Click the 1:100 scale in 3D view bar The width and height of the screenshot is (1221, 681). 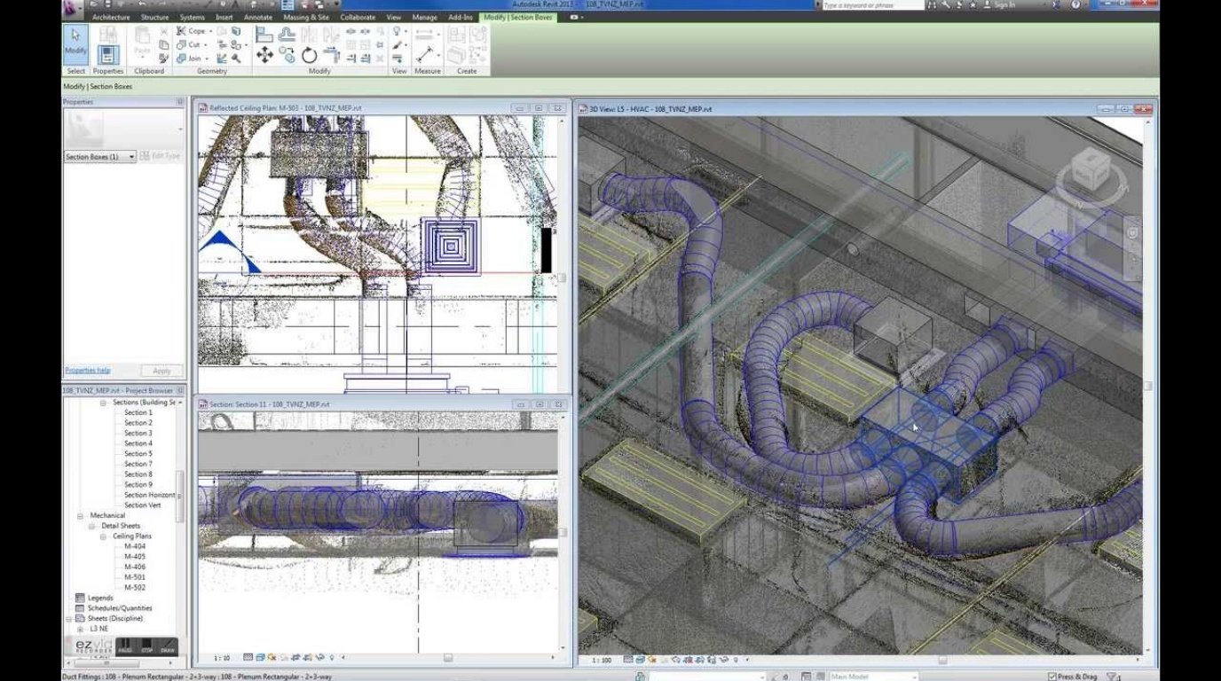tap(601, 660)
